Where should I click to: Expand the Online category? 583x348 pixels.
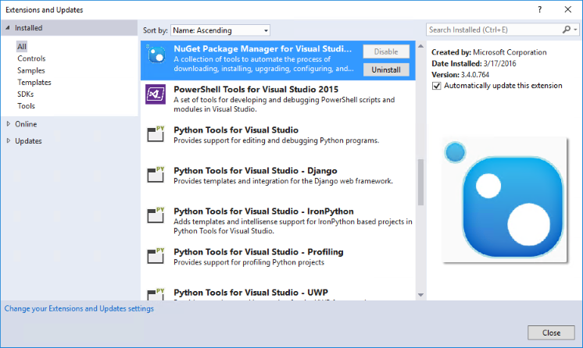click(8, 124)
